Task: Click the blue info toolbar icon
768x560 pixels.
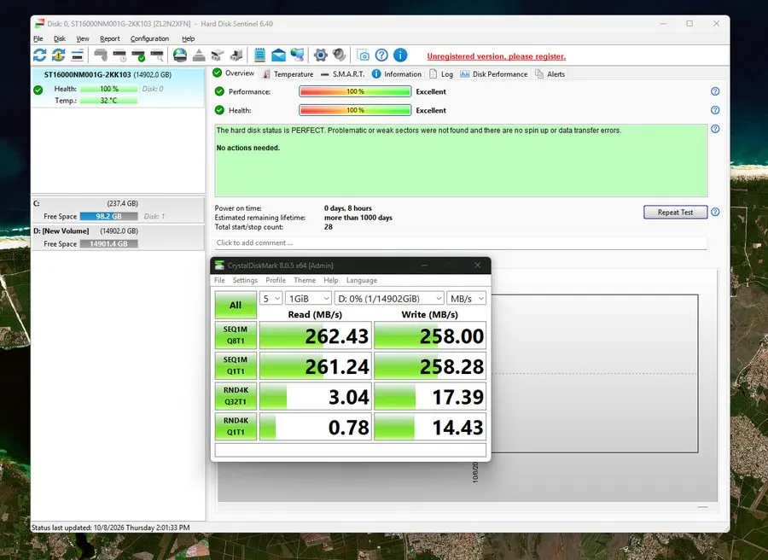Action: [400, 55]
